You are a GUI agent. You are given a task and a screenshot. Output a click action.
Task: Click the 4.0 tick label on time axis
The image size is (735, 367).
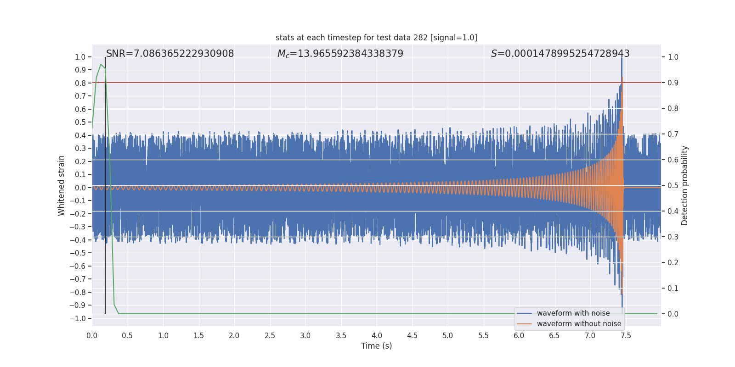[x=377, y=336]
